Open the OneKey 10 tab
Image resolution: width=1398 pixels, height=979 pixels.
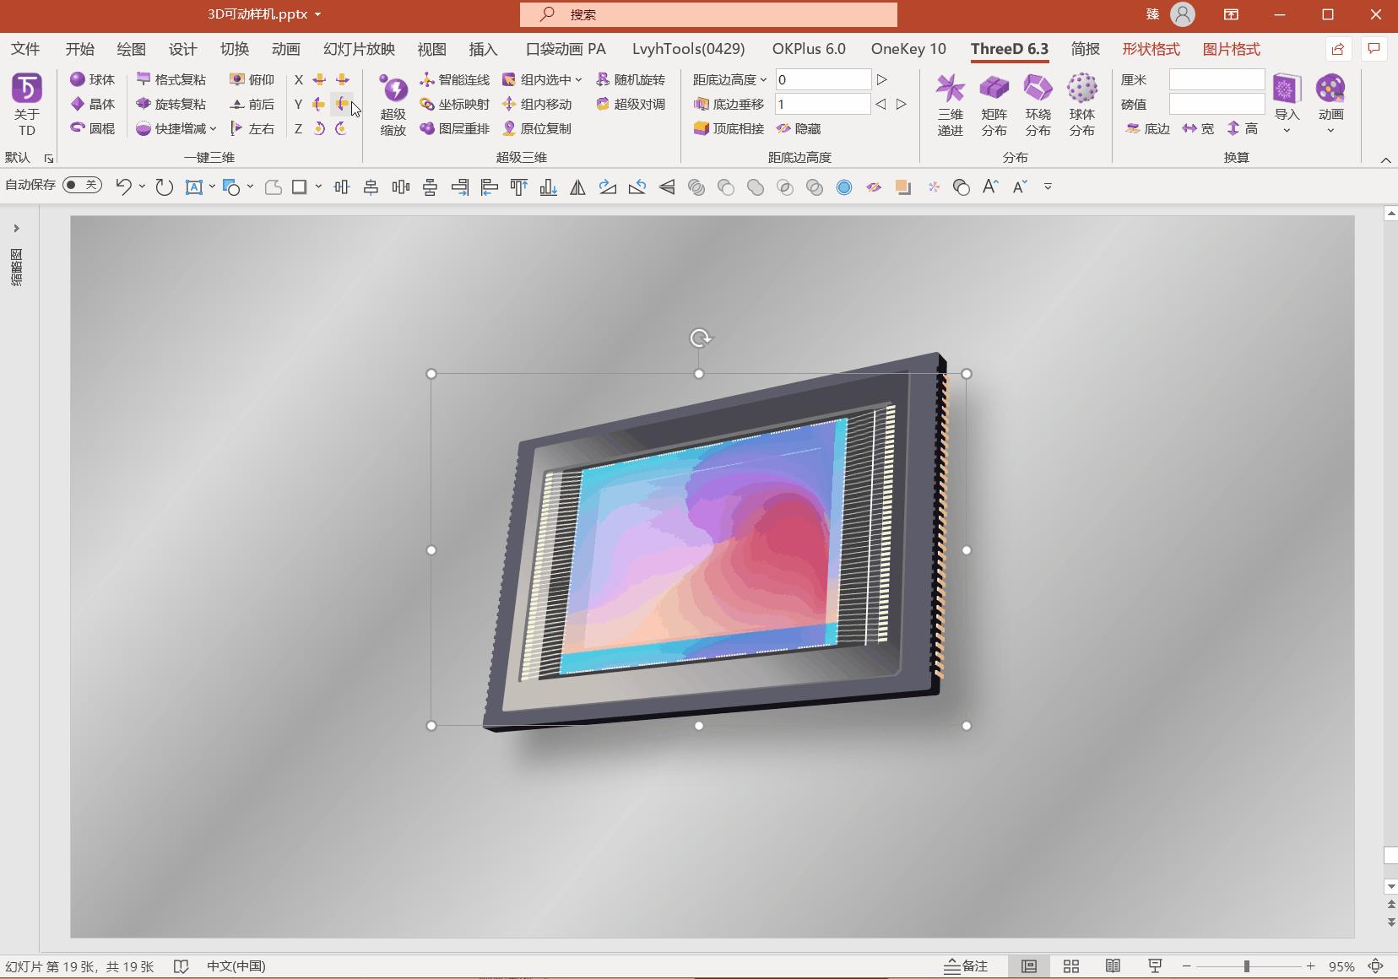tap(908, 49)
